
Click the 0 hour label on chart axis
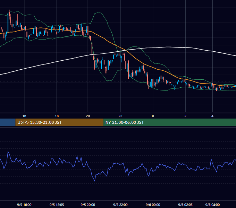[153, 116]
